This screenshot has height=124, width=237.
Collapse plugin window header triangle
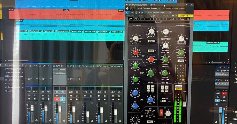(x=127, y=5)
